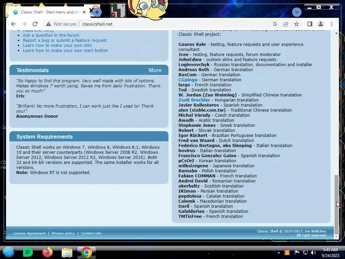Open CGpingu contributor link
Image resolution: width=345 pixels, height=259 pixels.
[x=188, y=80]
